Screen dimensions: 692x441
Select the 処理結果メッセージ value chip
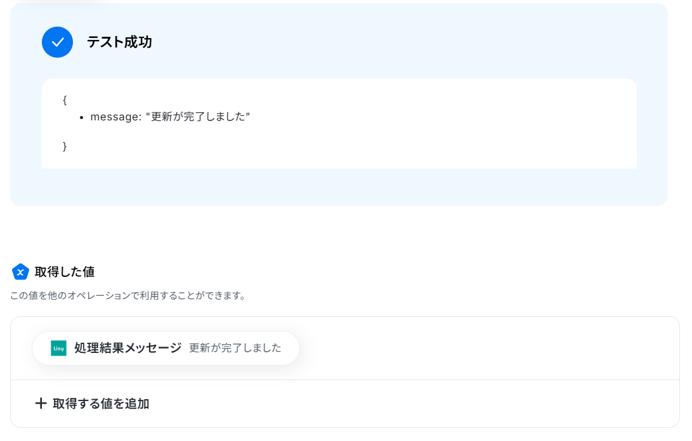(166, 348)
